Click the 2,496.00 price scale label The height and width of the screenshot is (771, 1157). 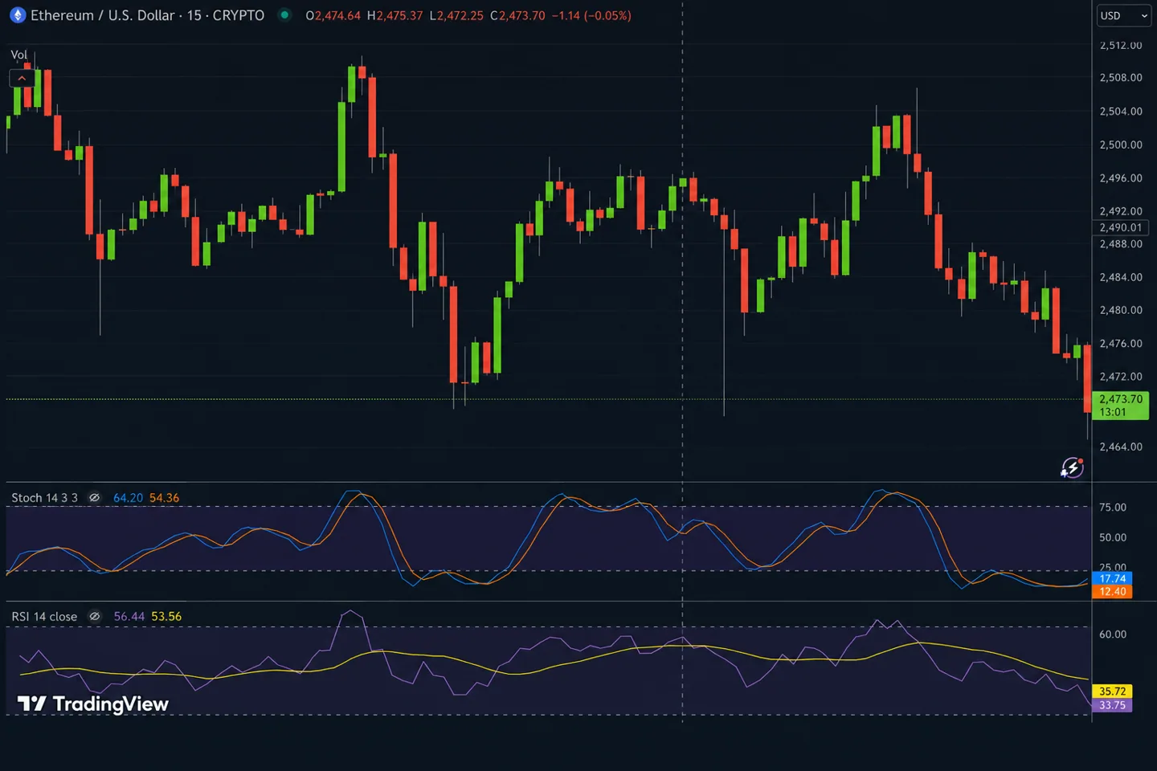1121,178
